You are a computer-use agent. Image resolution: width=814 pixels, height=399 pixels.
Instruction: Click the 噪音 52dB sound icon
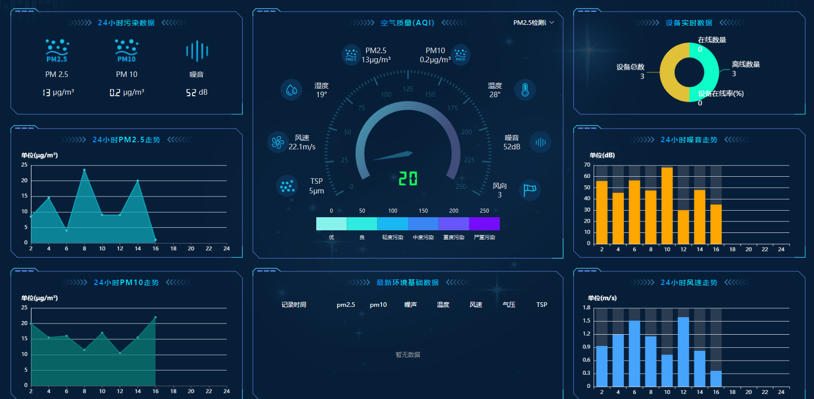tap(540, 142)
